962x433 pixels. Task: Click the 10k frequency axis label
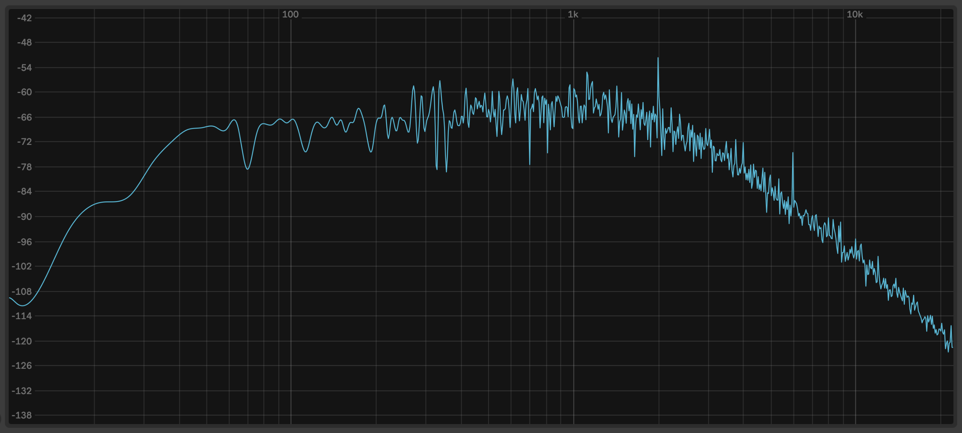pos(854,15)
